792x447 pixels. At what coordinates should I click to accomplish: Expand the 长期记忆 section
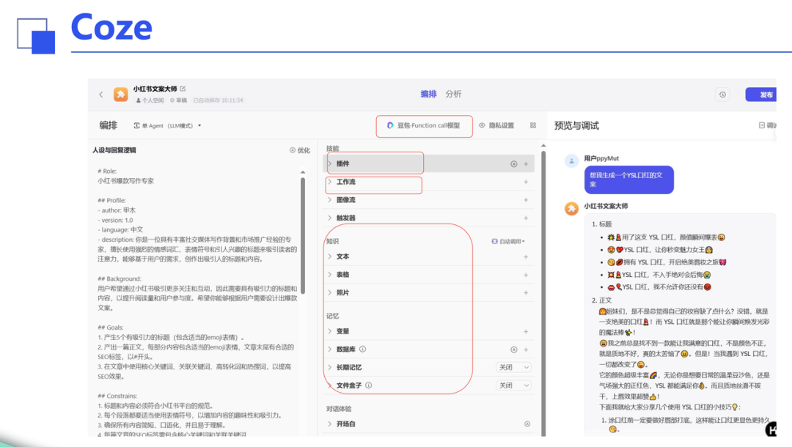(x=330, y=367)
